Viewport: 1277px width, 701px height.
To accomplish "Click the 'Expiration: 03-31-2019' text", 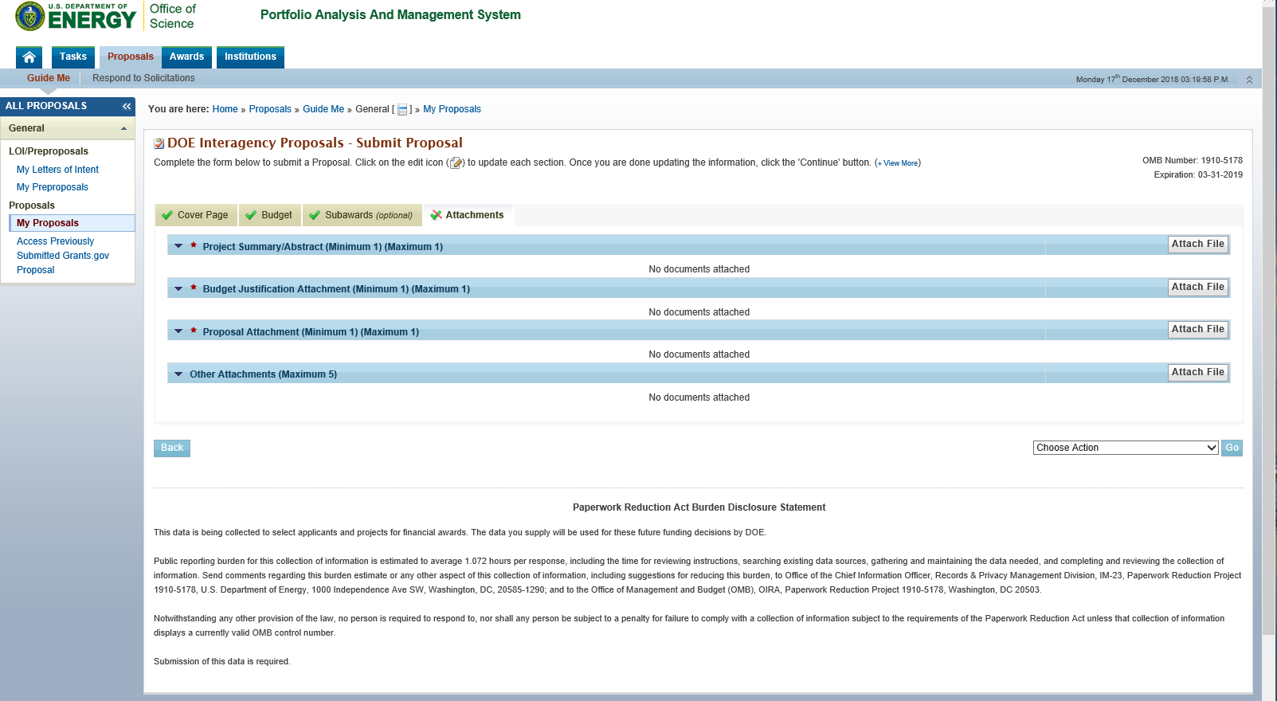I will (1198, 174).
